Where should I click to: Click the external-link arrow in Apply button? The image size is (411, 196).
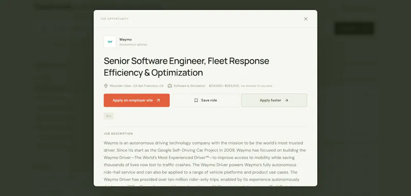(158, 100)
